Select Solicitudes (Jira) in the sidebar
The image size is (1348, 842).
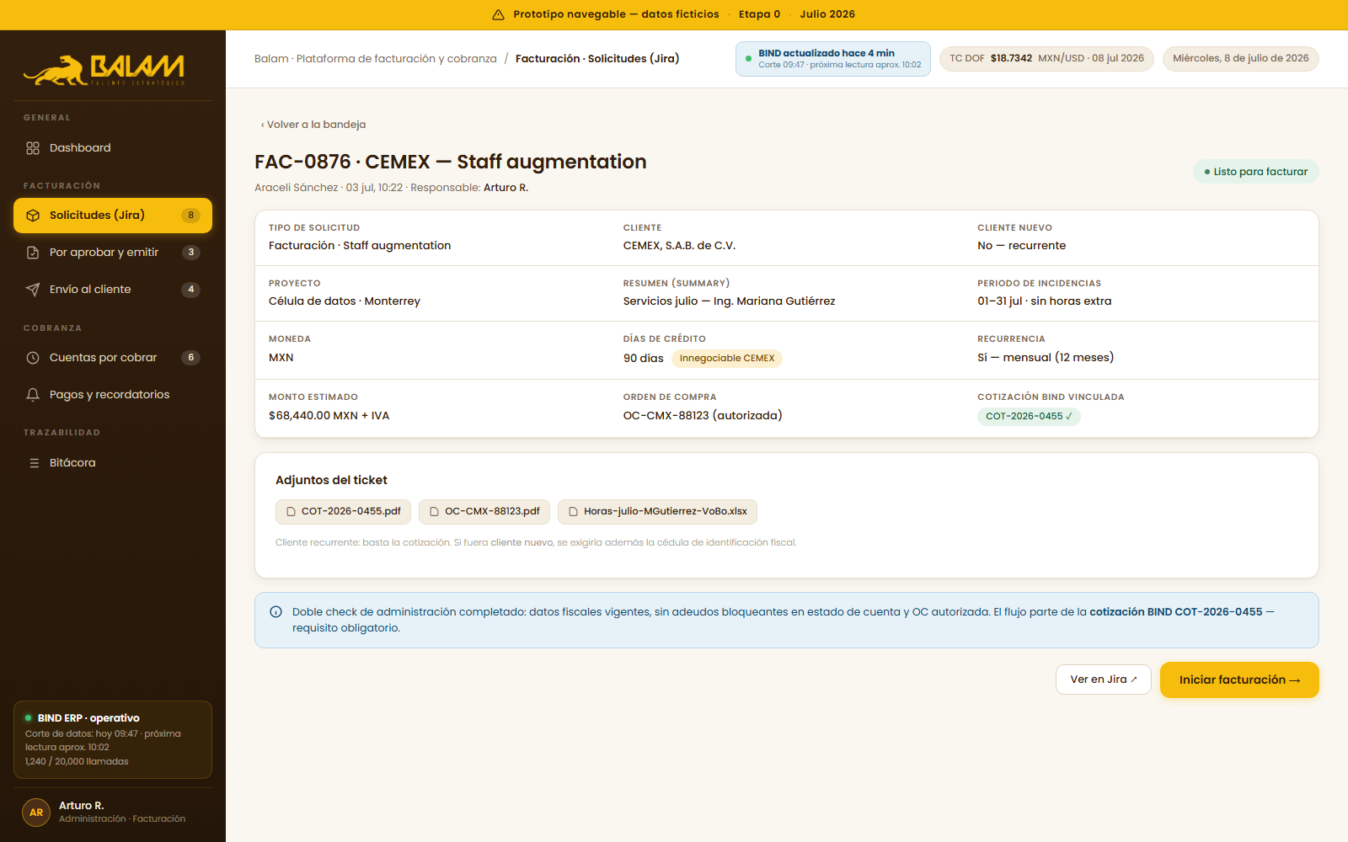[x=113, y=216]
